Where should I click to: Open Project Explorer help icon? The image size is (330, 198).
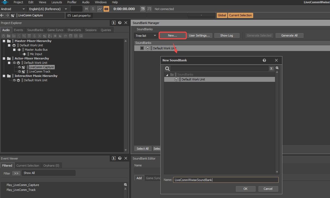(x=120, y=23)
